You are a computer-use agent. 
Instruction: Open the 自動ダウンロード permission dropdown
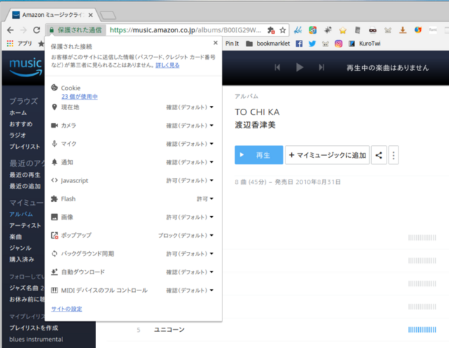point(190,272)
